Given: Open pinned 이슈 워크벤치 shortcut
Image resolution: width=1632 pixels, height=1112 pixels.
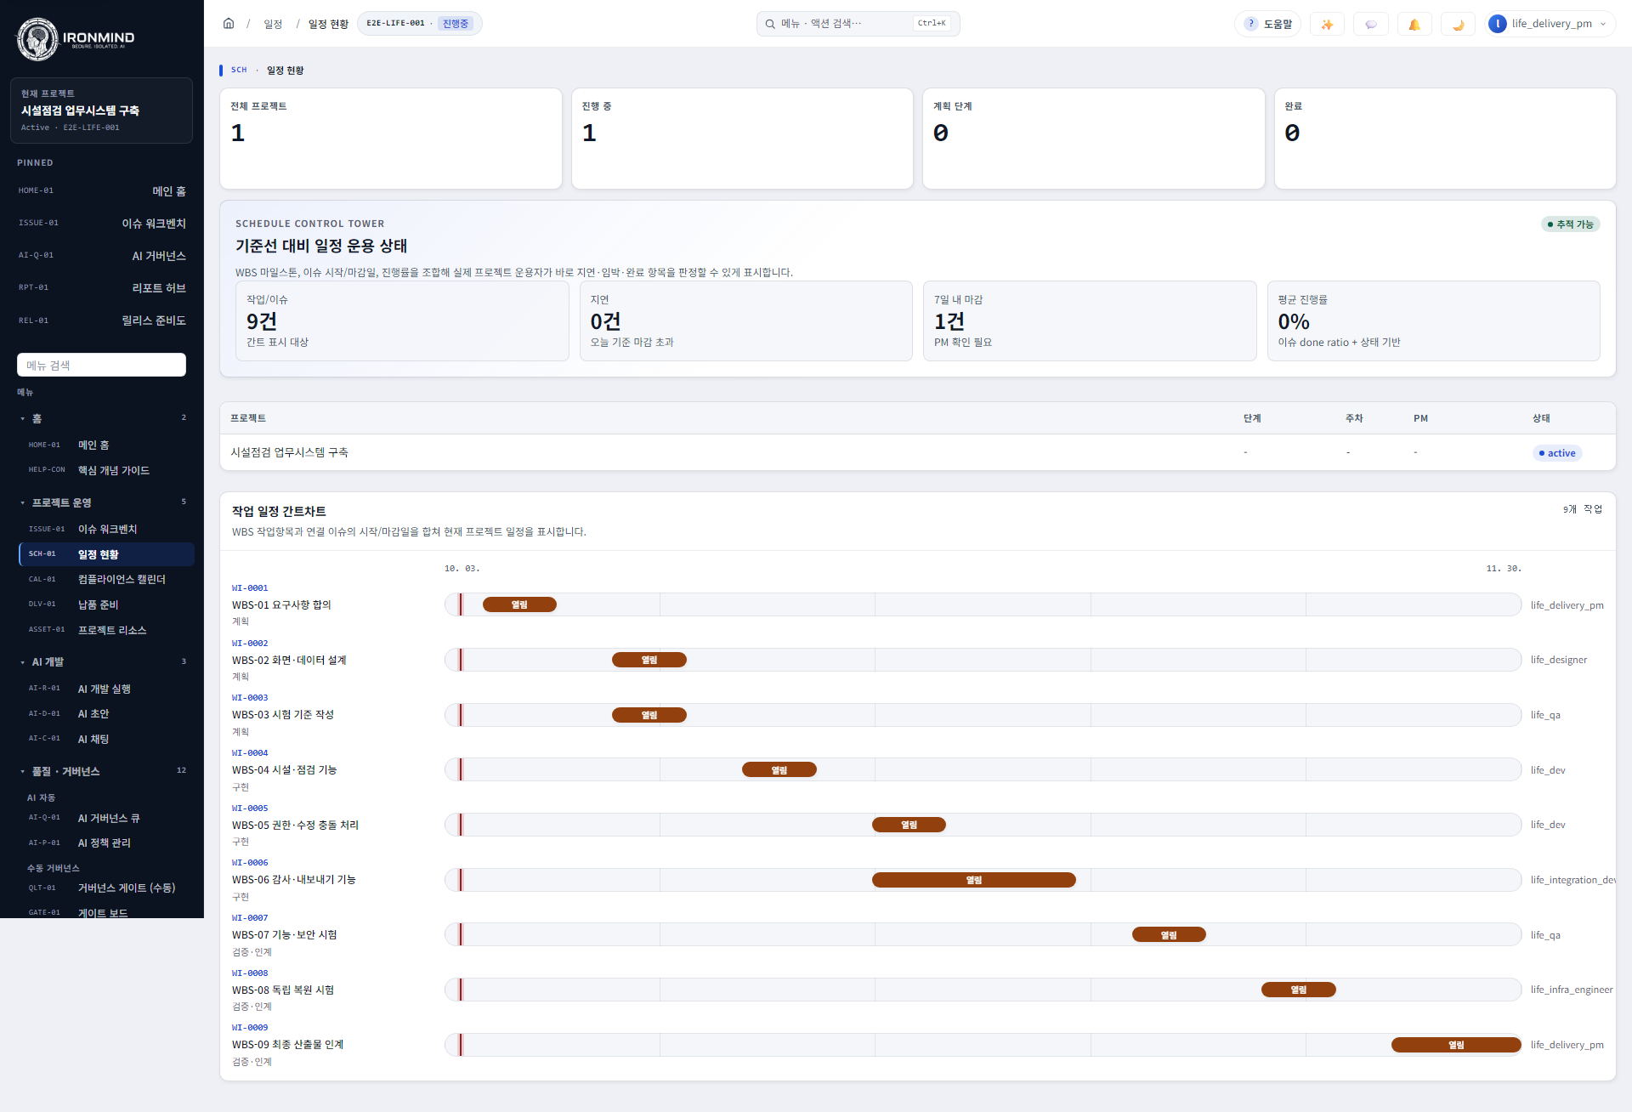Looking at the screenshot, I should point(102,224).
